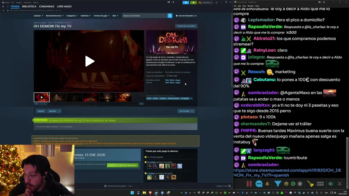Click the Steam store search magnifier icon

click(170, 16)
